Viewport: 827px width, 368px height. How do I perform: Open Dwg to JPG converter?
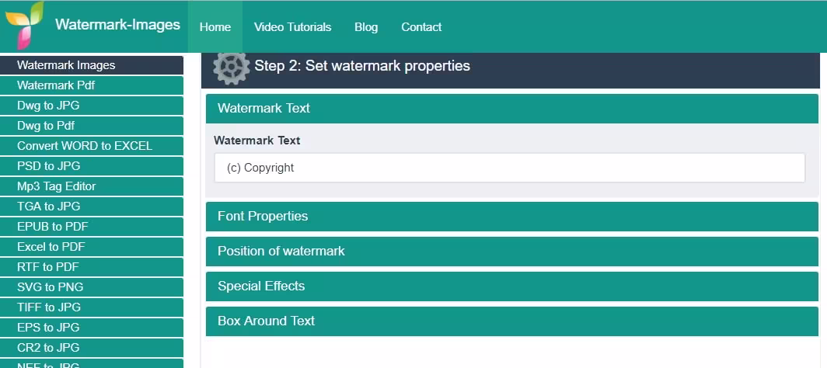click(92, 106)
